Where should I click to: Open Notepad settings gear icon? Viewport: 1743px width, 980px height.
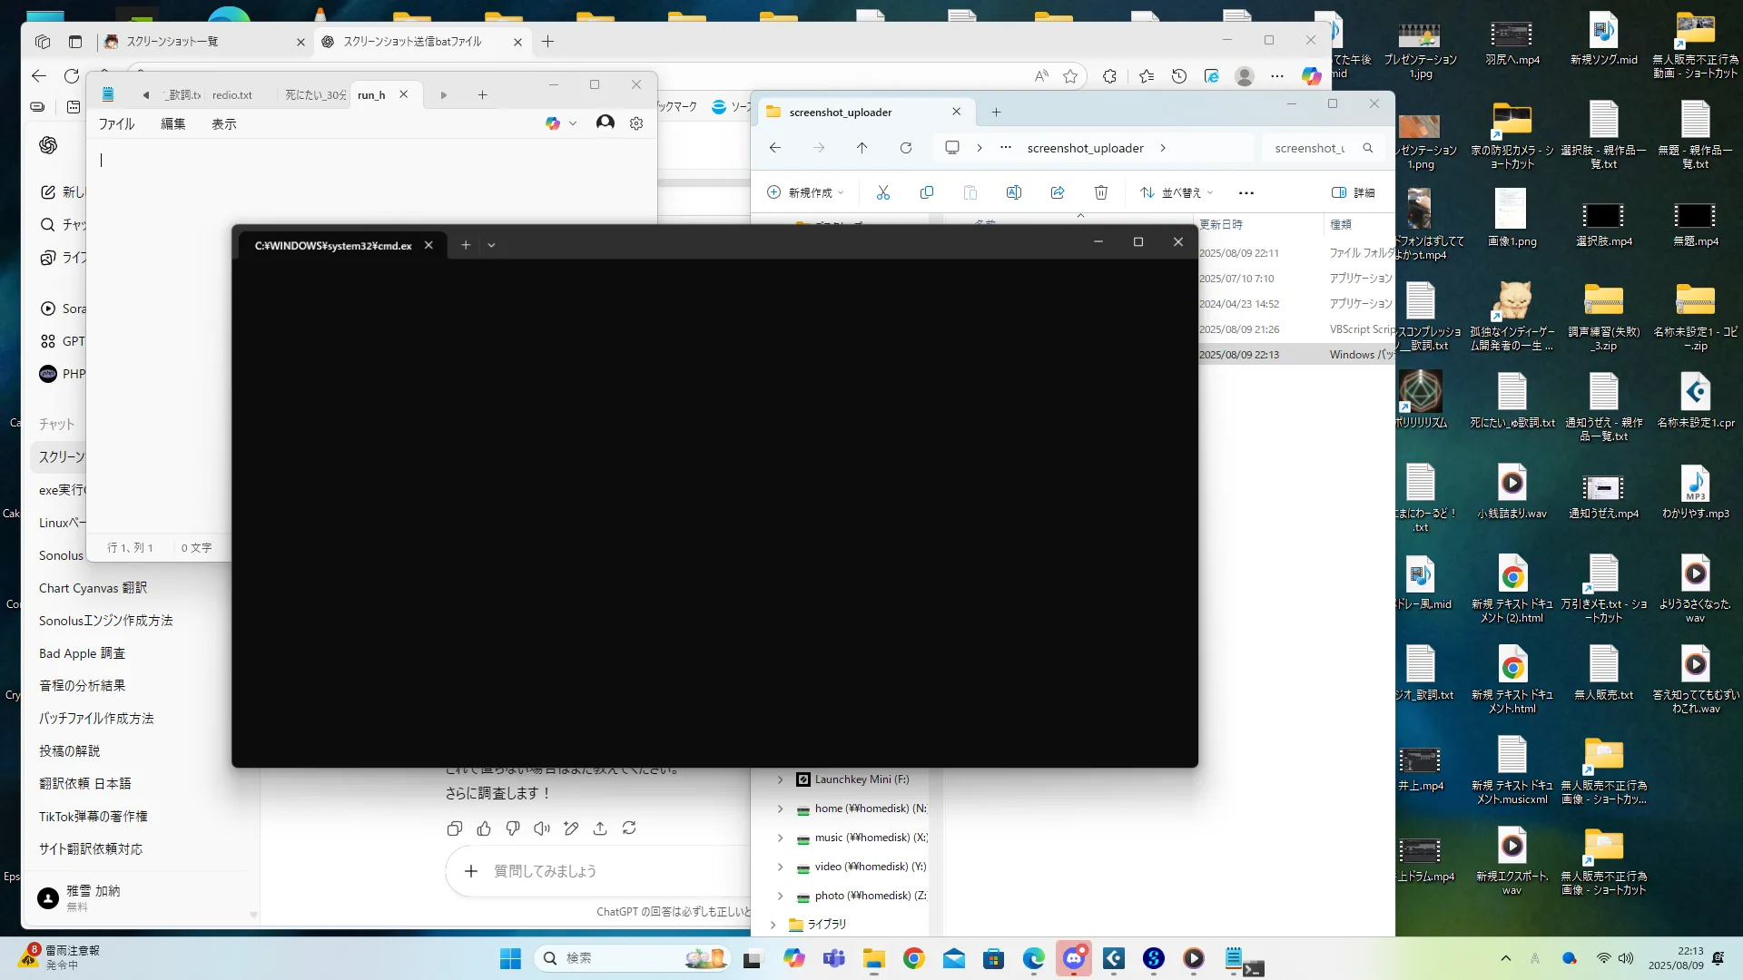(x=636, y=123)
